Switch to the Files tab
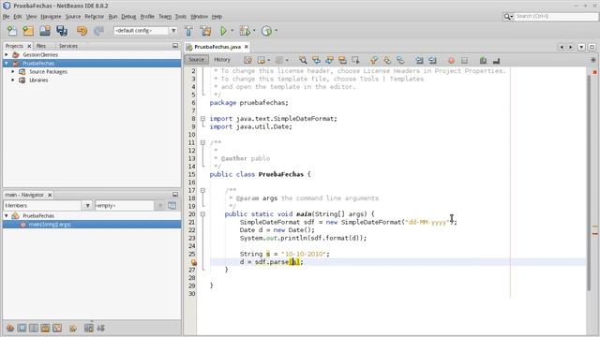Viewport: 600px width, 337px height. [41, 46]
